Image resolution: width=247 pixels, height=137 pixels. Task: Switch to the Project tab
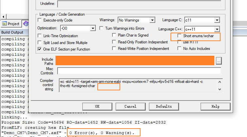11,24
